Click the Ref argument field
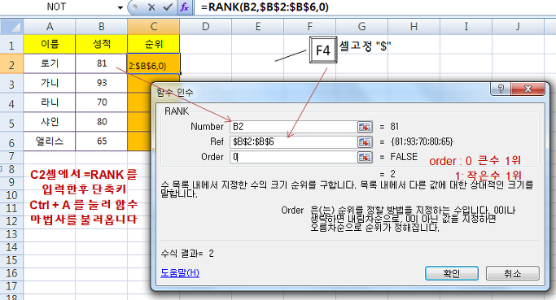 pos(293,142)
